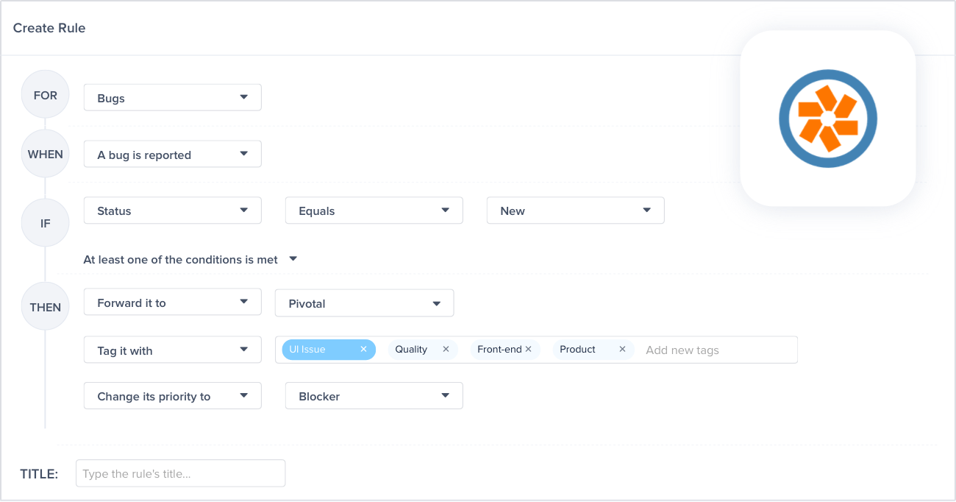The image size is (956, 502).
Task: Open the New status value dropdown
Action: (x=575, y=210)
